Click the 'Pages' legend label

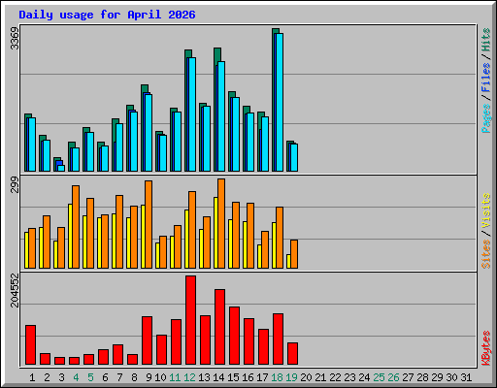(x=486, y=118)
